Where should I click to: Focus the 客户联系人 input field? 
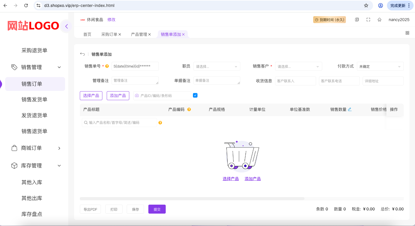click(x=296, y=81)
